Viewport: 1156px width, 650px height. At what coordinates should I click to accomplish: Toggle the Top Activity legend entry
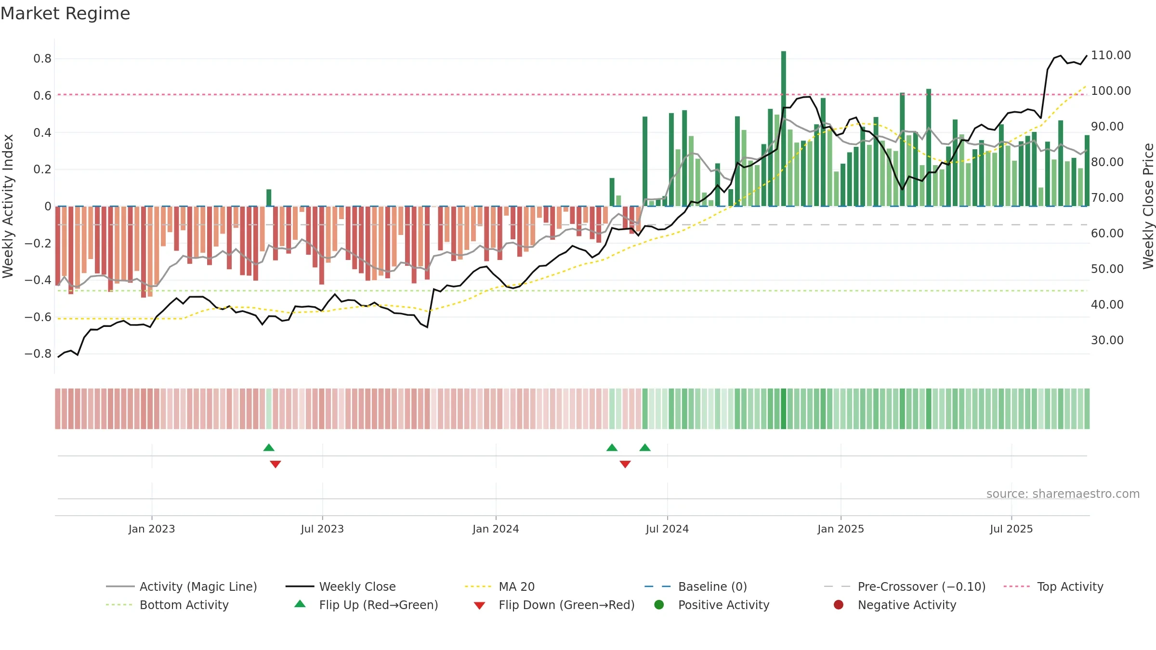pyautogui.click(x=1053, y=586)
